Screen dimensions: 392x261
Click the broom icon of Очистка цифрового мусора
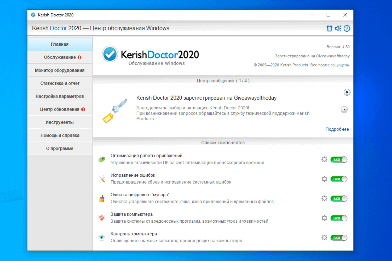coord(102,198)
